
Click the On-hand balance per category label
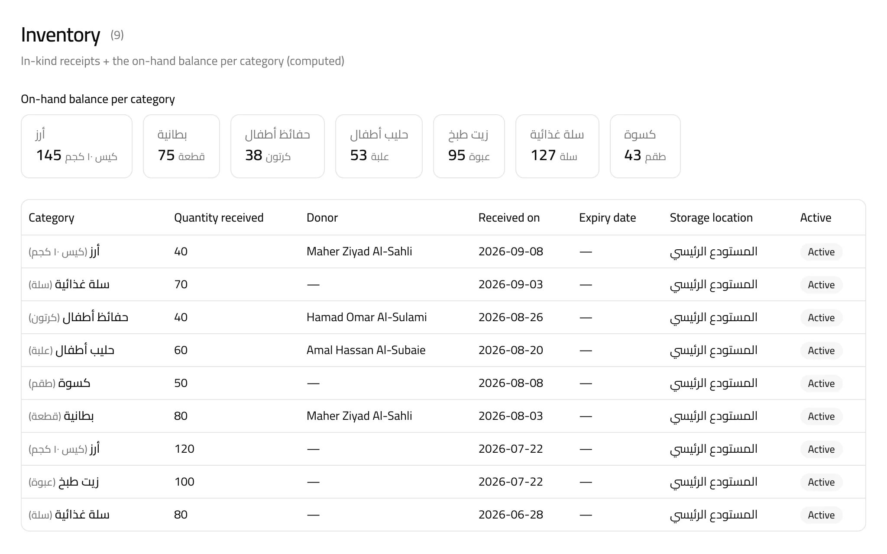point(98,99)
